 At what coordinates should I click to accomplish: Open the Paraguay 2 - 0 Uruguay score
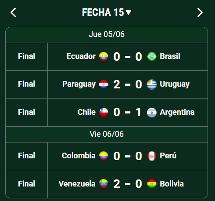pos(128,84)
